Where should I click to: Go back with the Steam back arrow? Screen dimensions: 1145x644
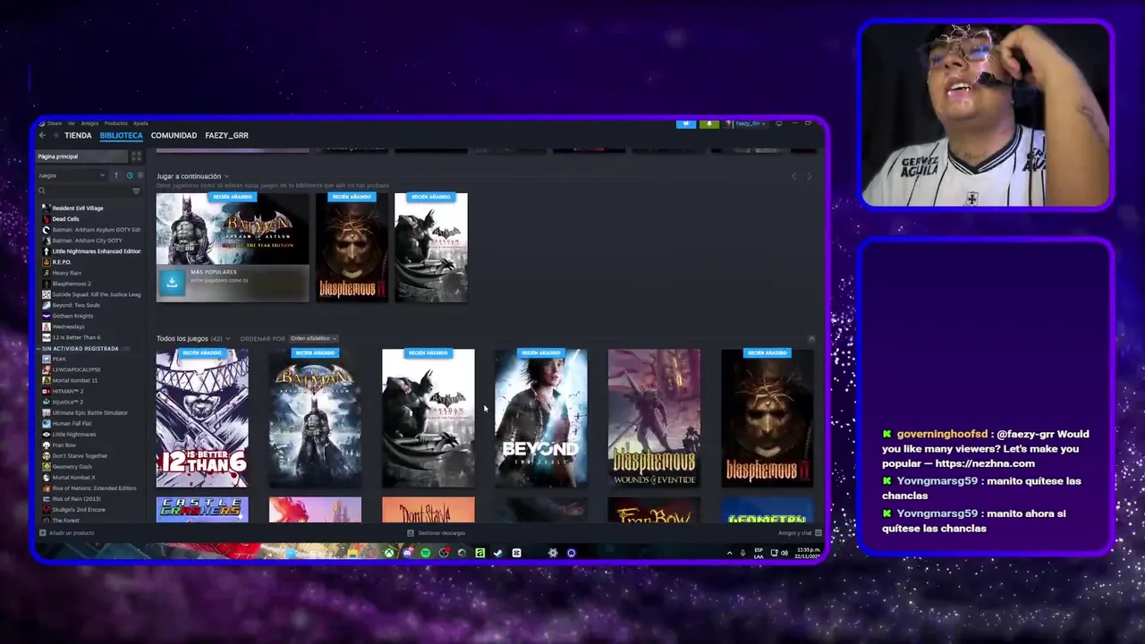point(42,135)
